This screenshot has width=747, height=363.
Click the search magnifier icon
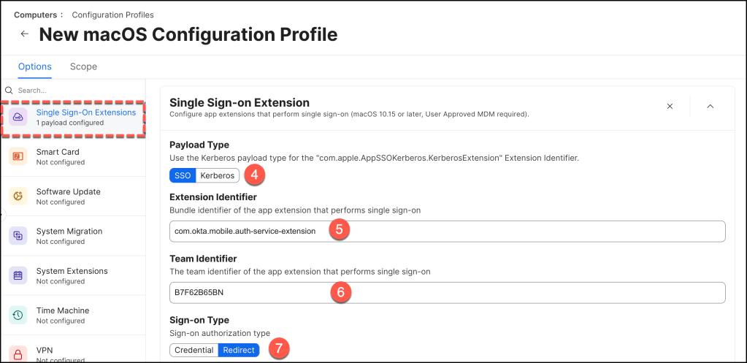click(9, 91)
